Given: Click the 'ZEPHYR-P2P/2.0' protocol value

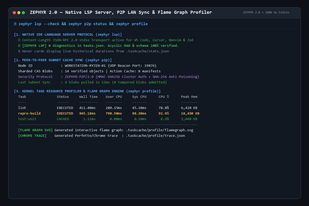Looking at the screenshot, I should click(x=79, y=77).
